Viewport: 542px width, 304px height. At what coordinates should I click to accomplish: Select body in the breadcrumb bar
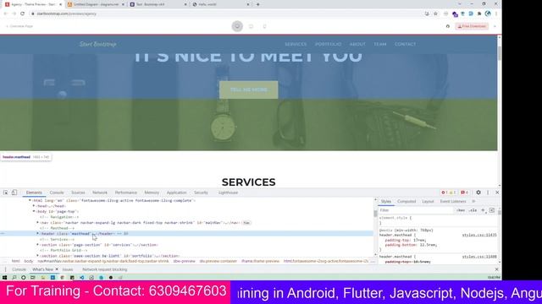click(29, 261)
